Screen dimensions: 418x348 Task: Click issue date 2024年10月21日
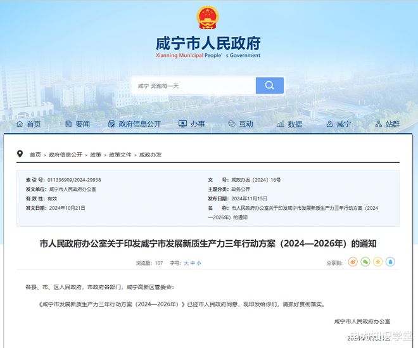point(67,208)
